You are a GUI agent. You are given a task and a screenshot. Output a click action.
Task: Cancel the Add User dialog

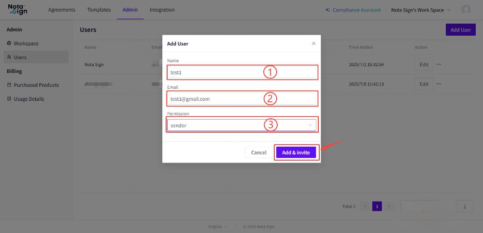[259, 152]
